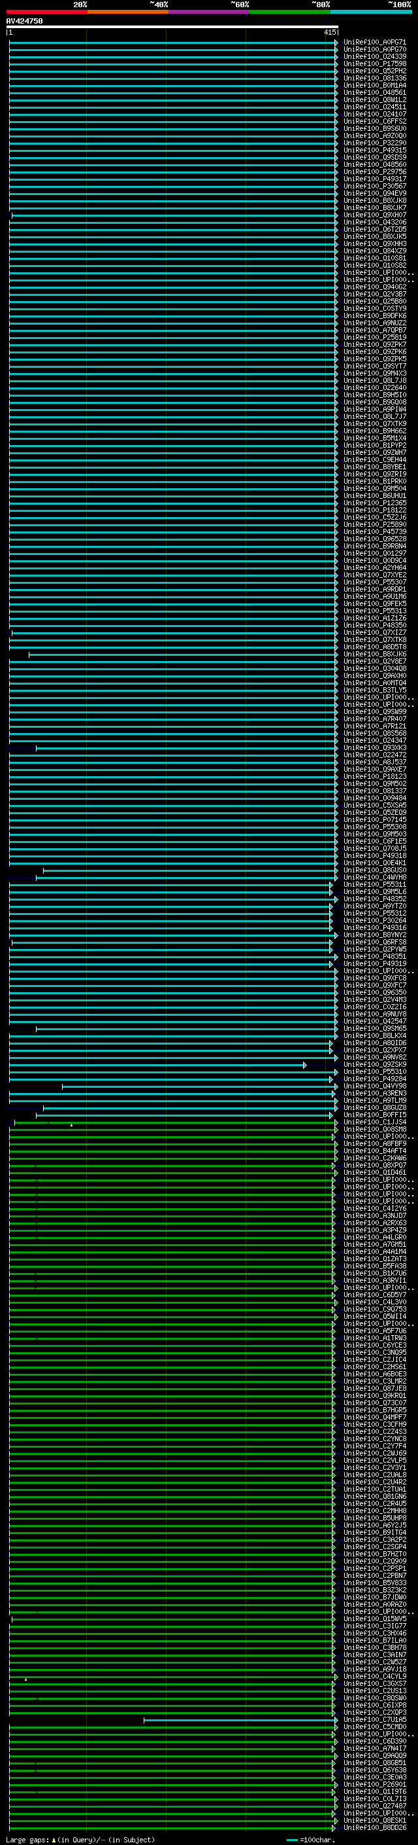
Task: Click the UniRef100_P48352 label
Action: [375, 899]
